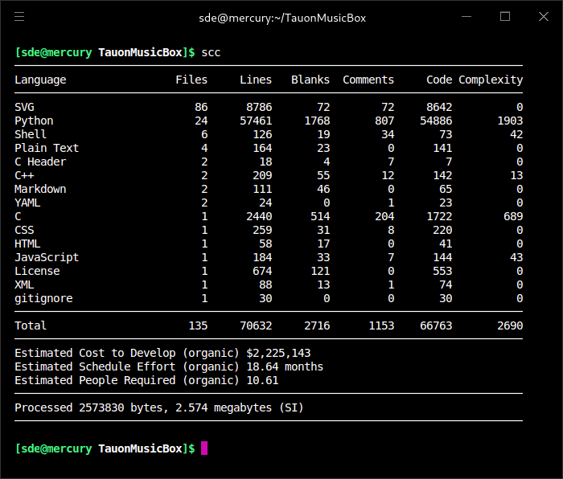Click SVG lines value 8786

259,107
